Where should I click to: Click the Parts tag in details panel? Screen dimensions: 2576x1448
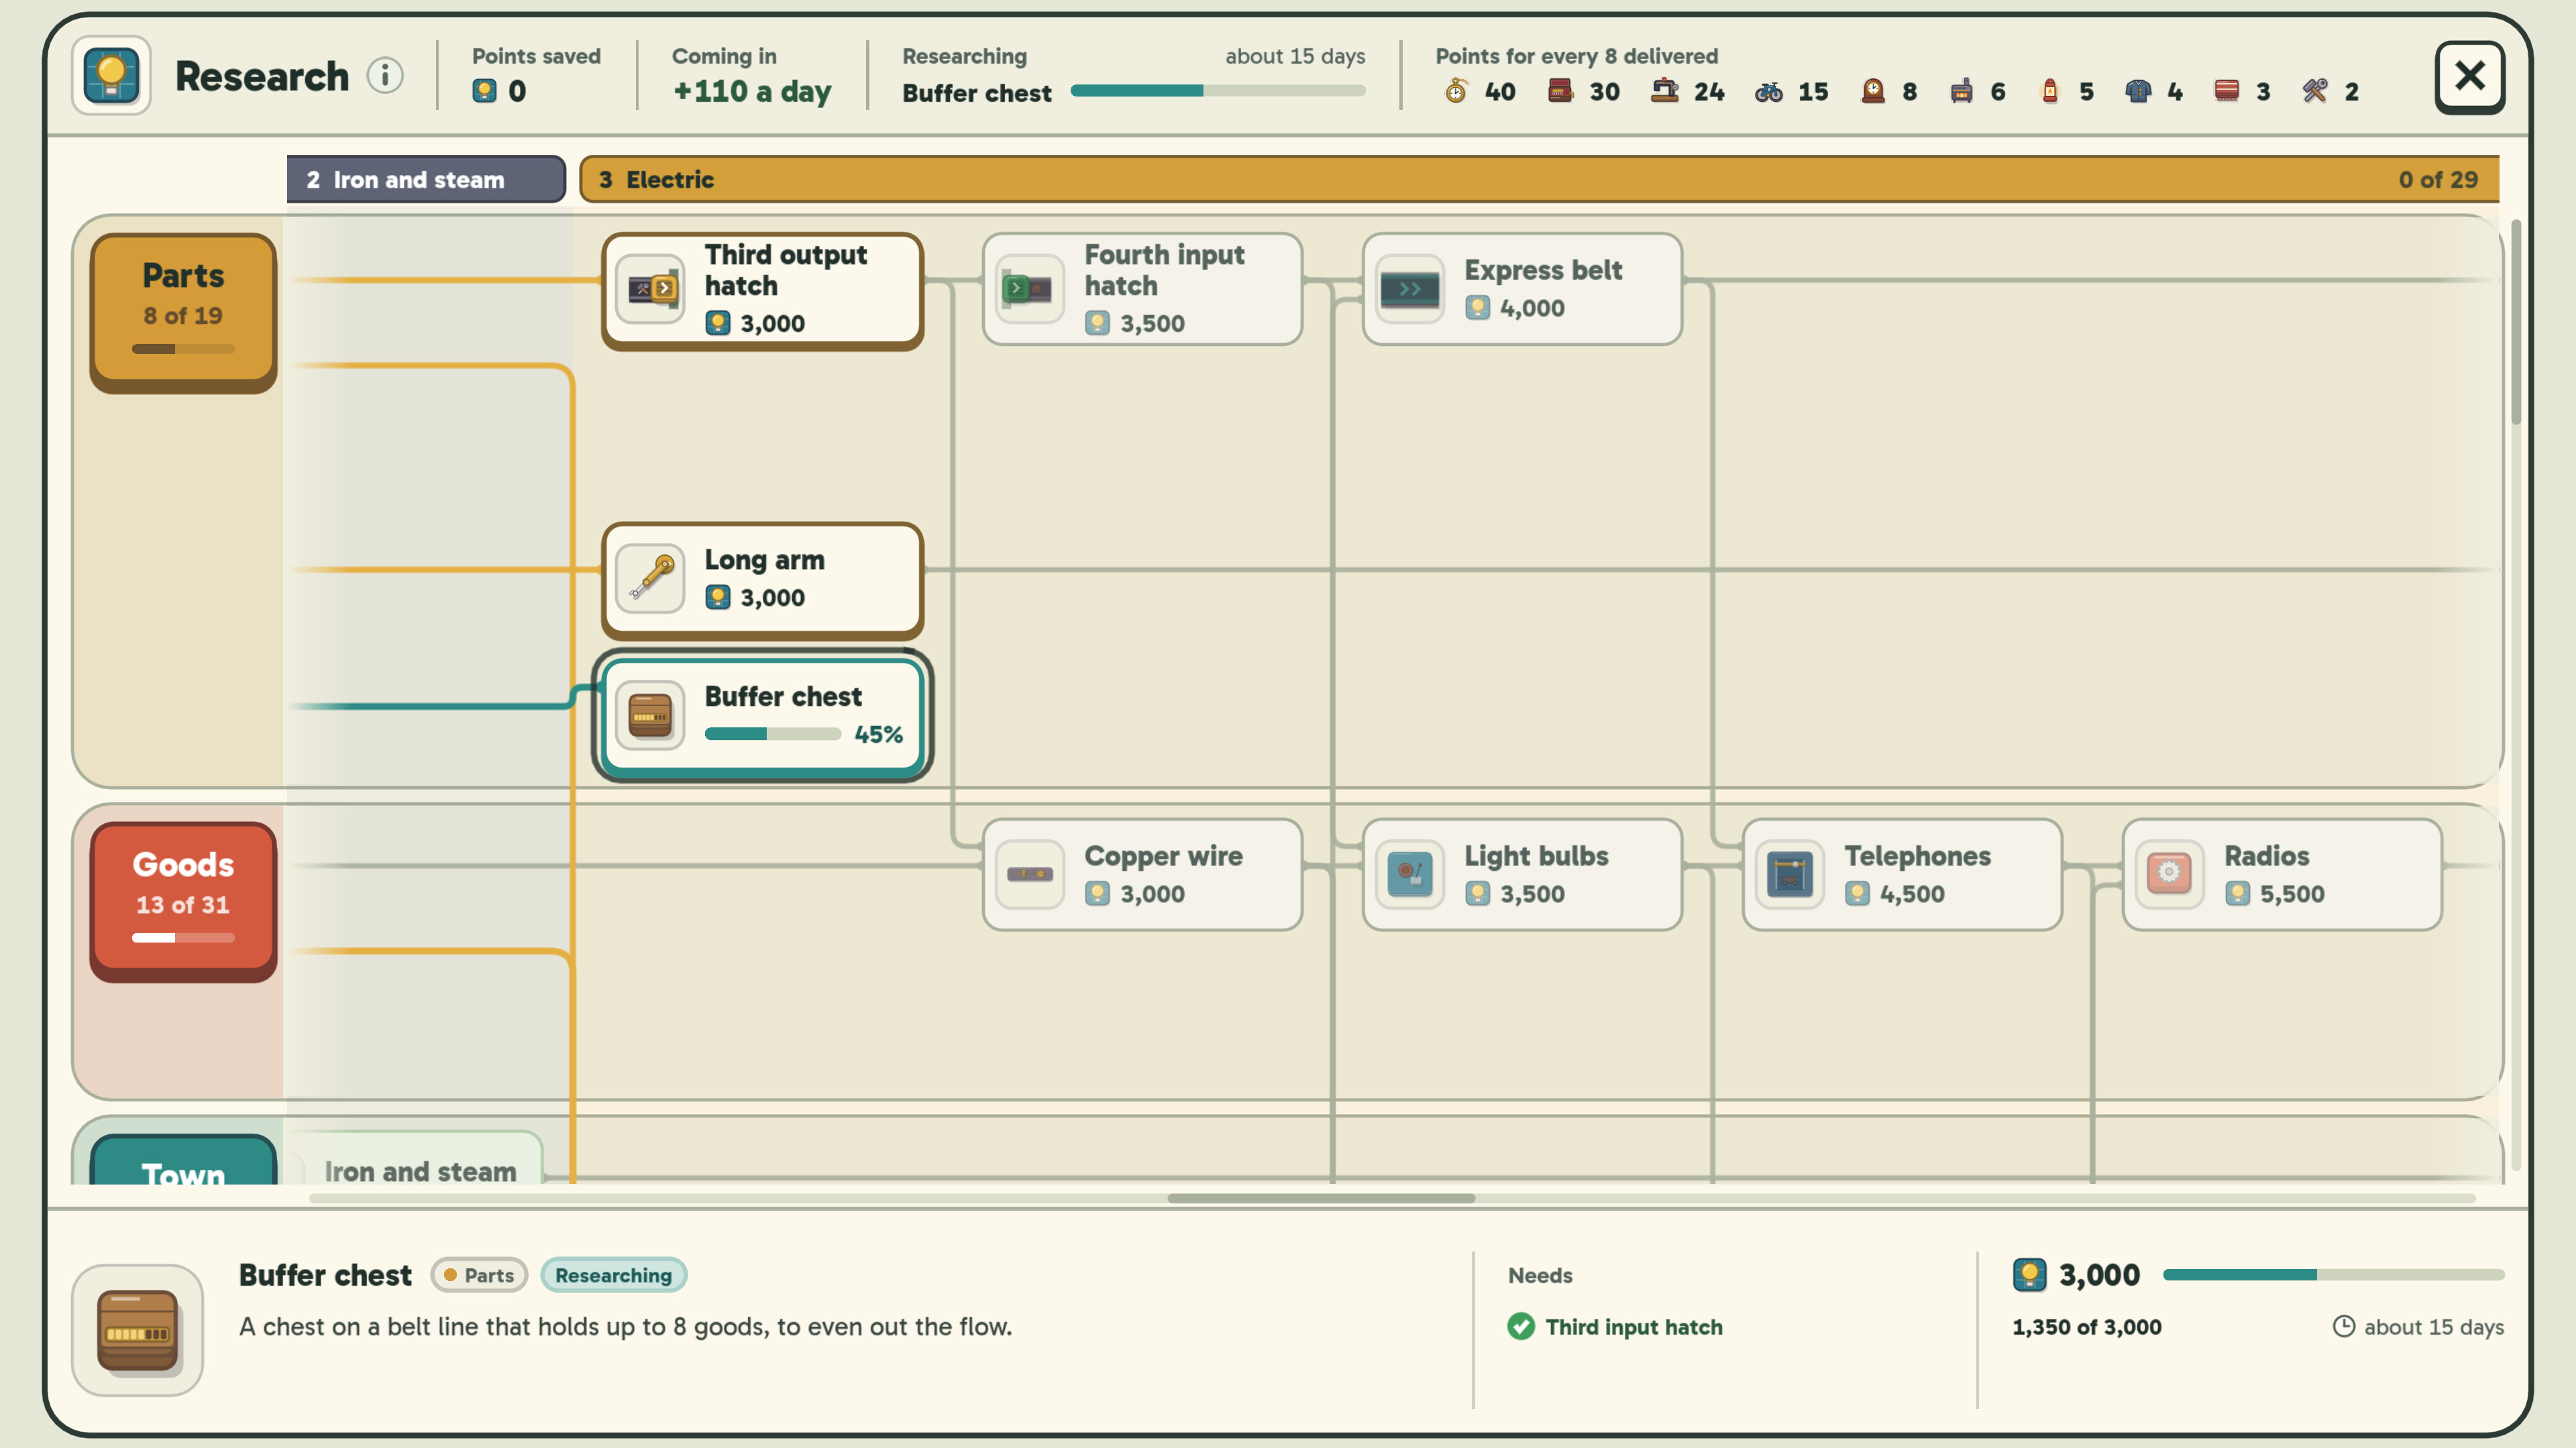[x=479, y=1275]
